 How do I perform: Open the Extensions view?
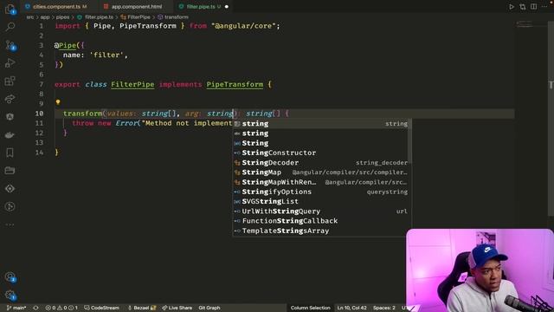pos(10,81)
